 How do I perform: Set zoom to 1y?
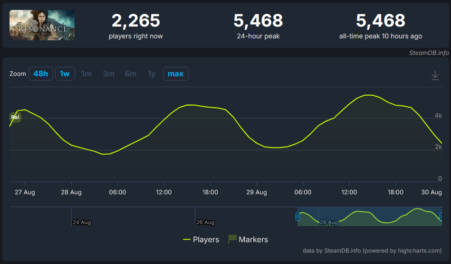(152, 74)
